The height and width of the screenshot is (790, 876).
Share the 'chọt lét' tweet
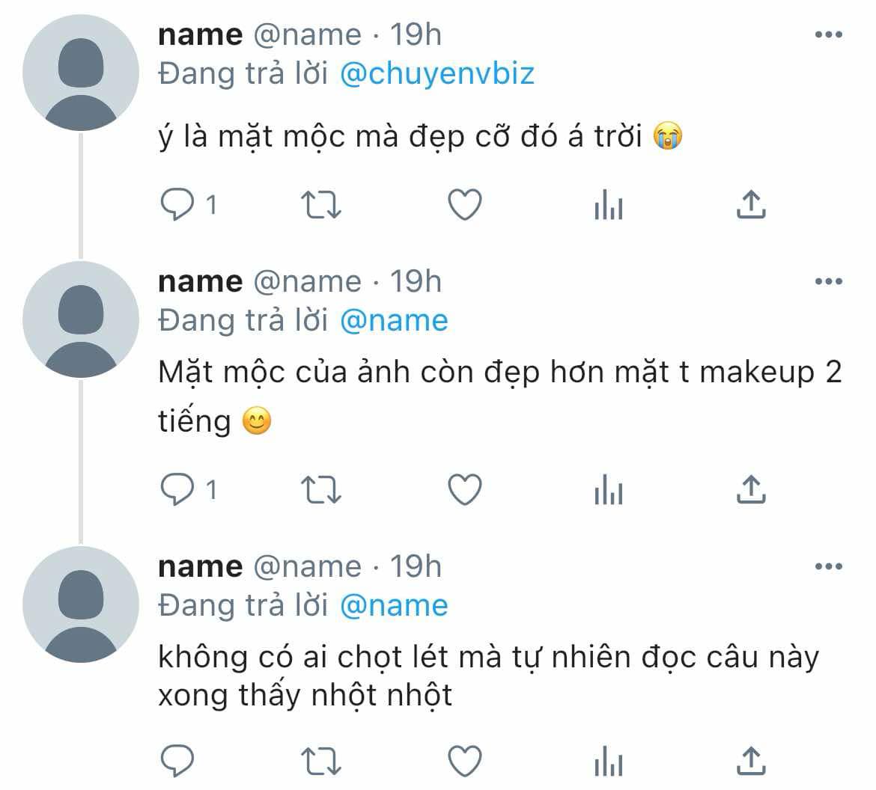coord(751,760)
